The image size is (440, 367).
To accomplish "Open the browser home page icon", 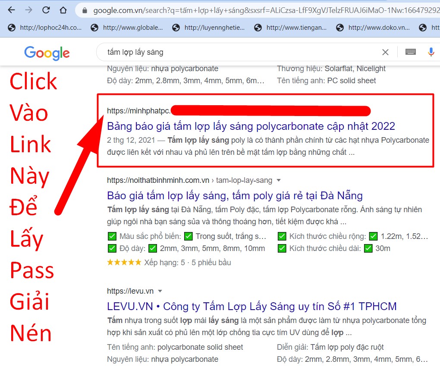I will [63, 10].
